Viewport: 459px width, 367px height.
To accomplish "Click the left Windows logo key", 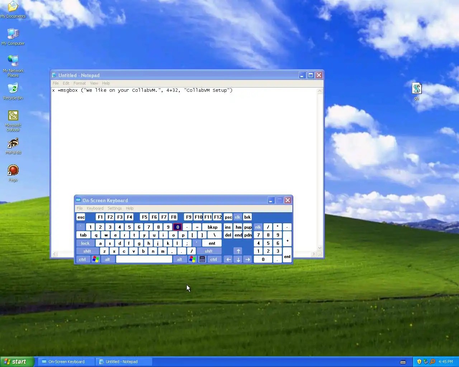I will point(95,259).
